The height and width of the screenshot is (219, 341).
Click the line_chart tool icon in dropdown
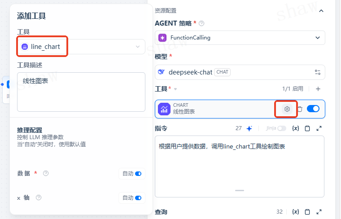point(25,47)
